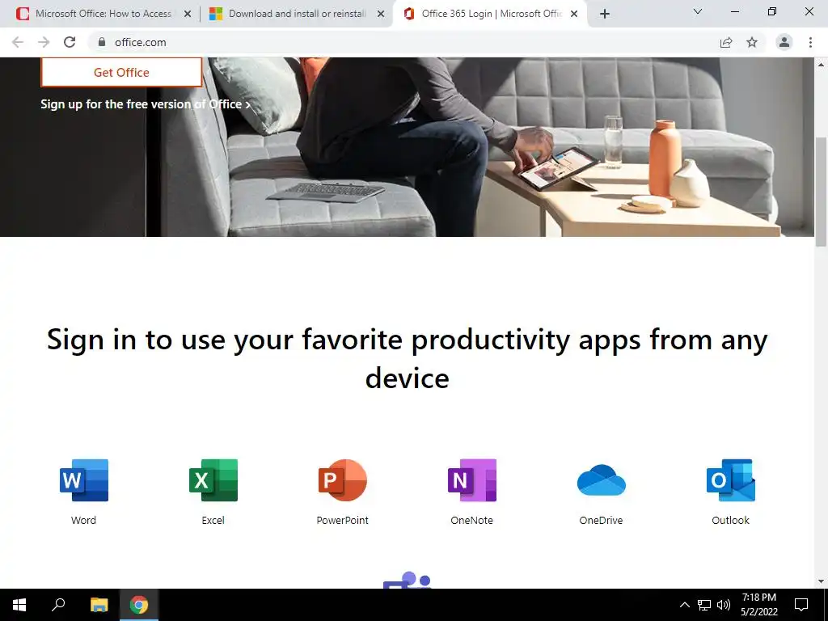Open the Teams icon below the apps
The height and width of the screenshot is (621, 828).
(x=408, y=580)
